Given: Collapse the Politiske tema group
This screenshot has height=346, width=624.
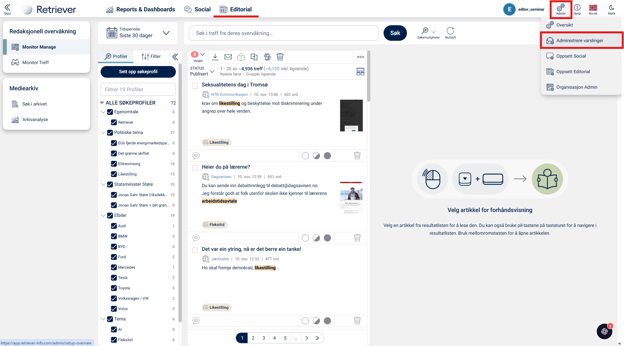Looking at the screenshot, I should [x=103, y=133].
